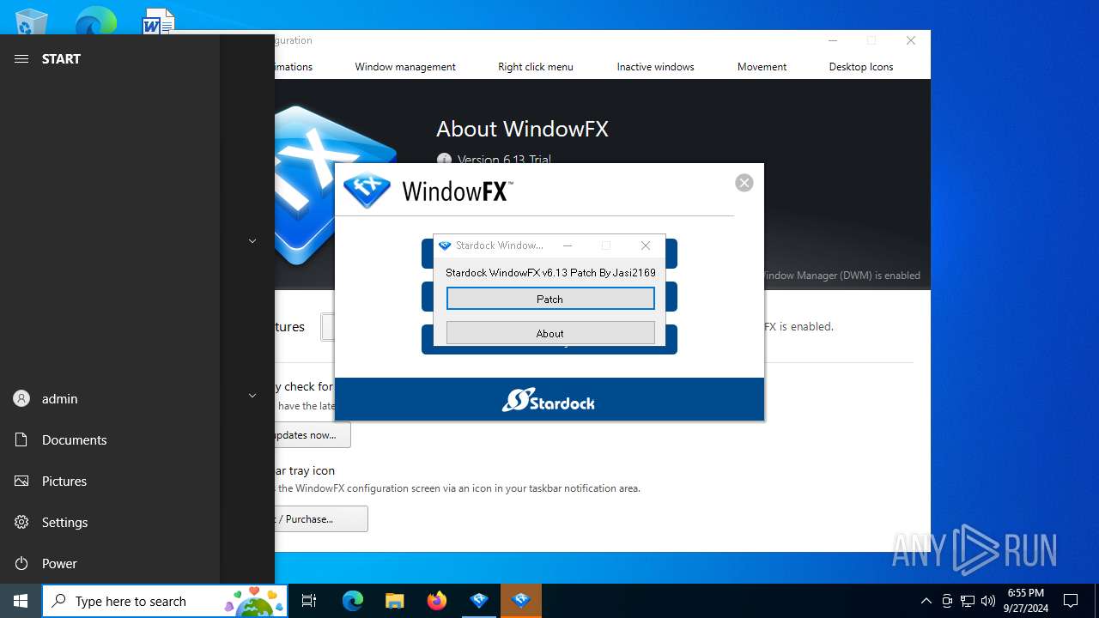Screen dimensions: 1099x618
Task: Click the START label in the Start menu
Action: [x=61, y=58]
